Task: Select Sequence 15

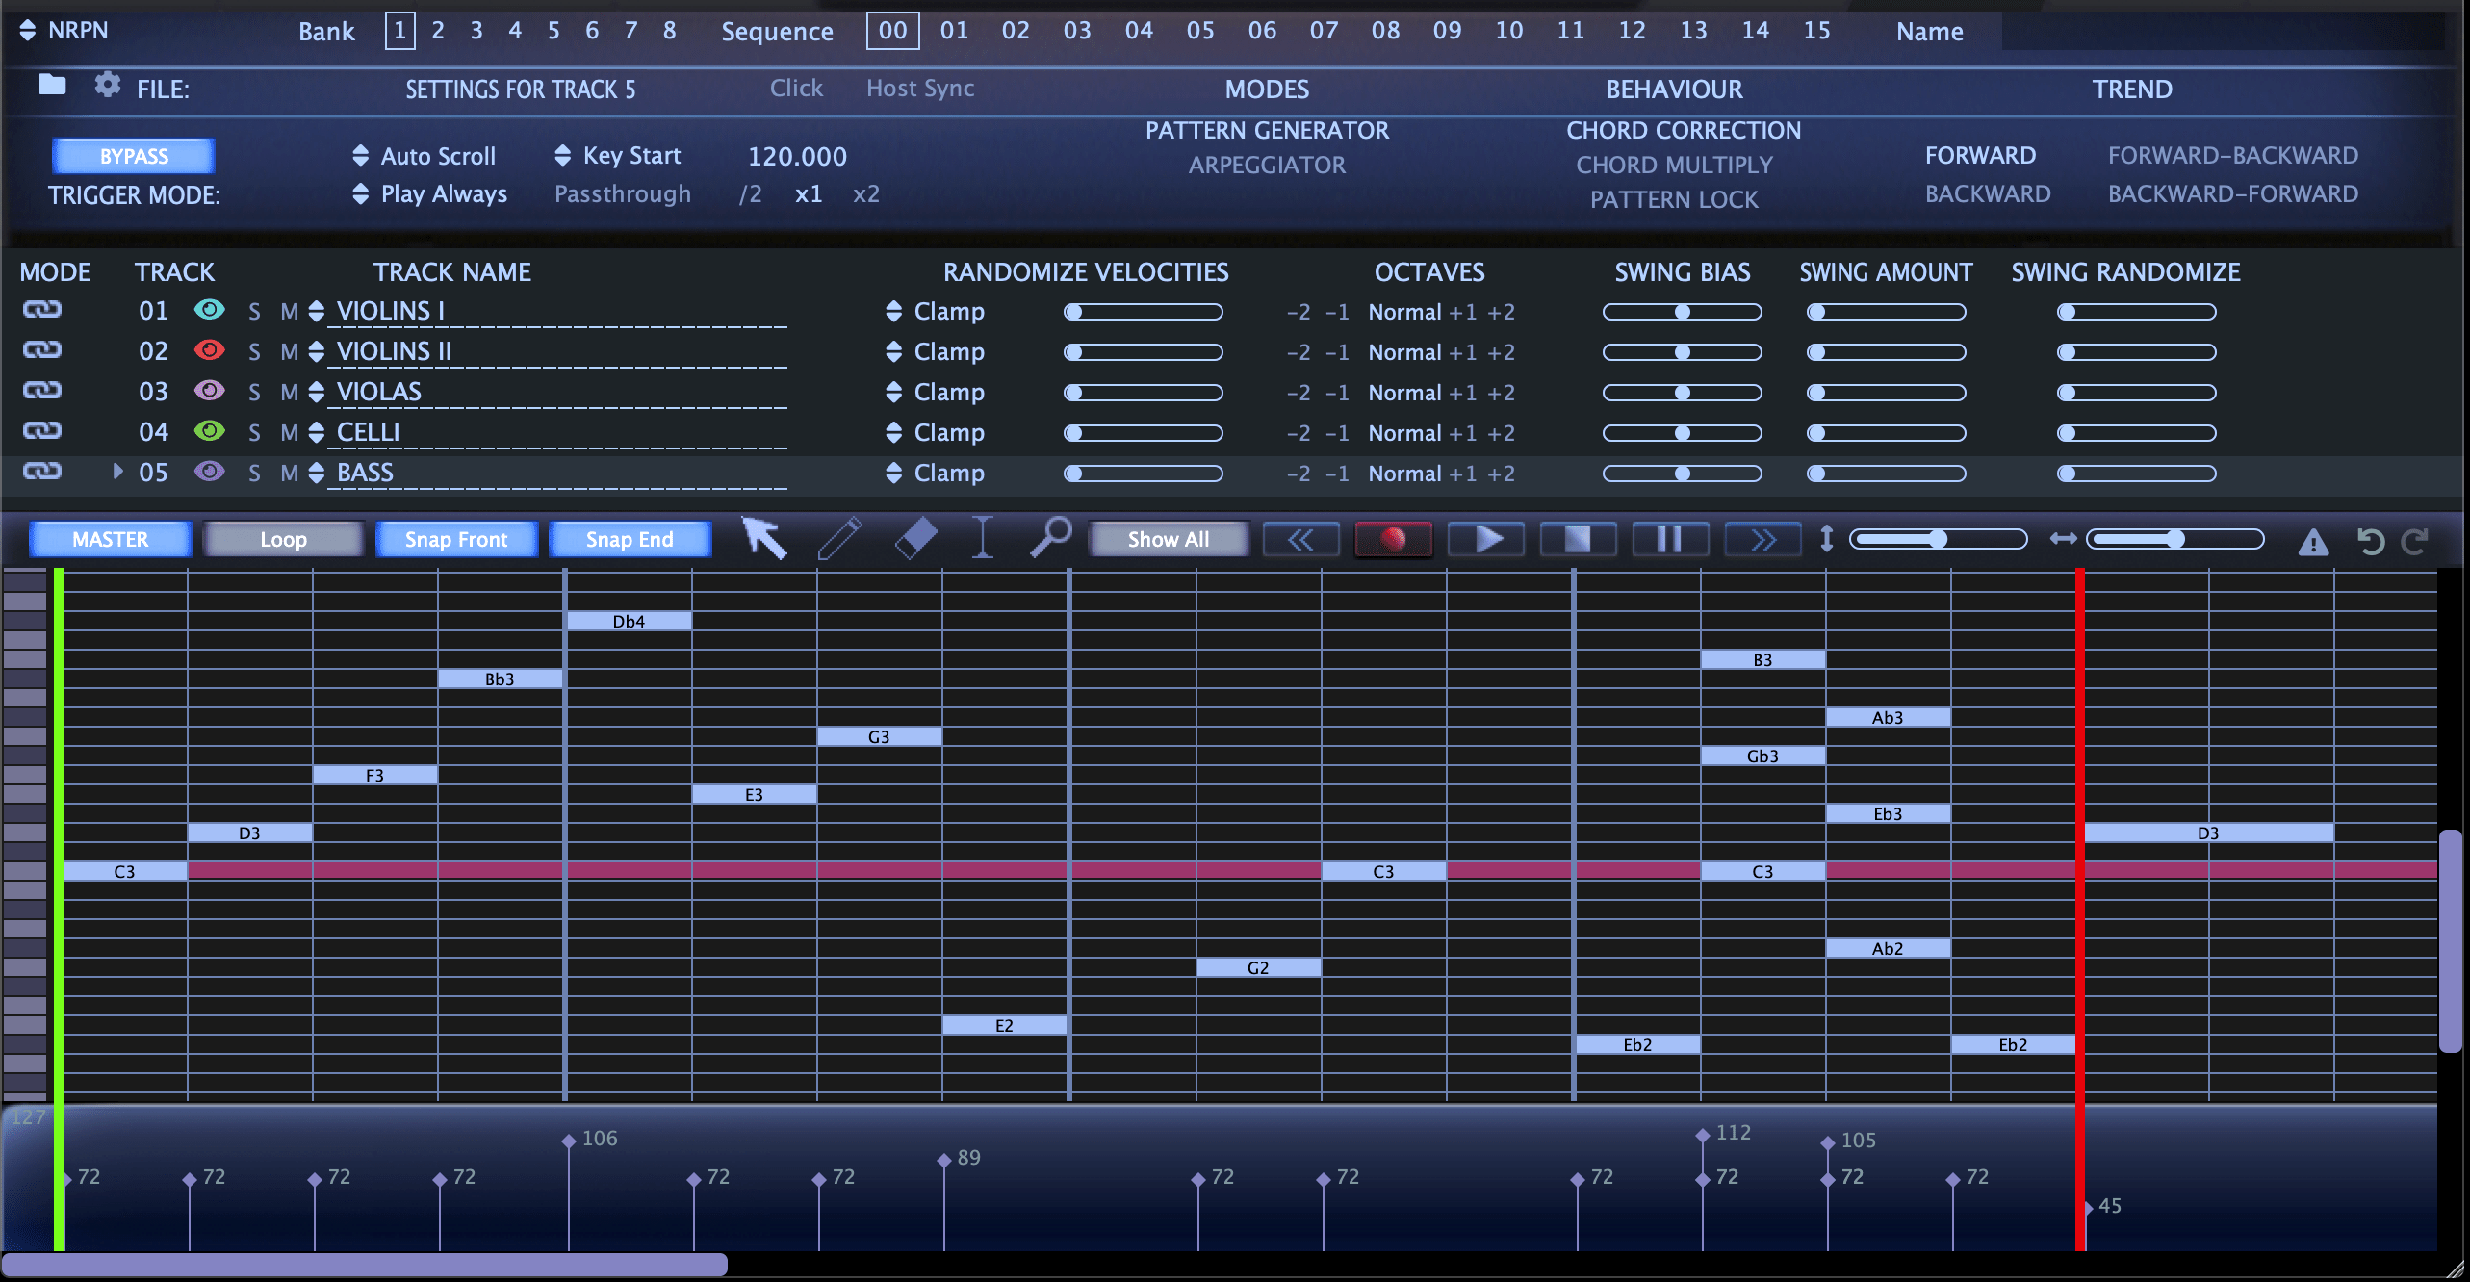Action: click(1816, 30)
